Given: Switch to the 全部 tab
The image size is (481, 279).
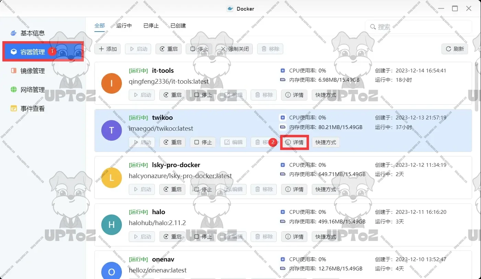Looking at the screenshot, I should click(100, 26).
